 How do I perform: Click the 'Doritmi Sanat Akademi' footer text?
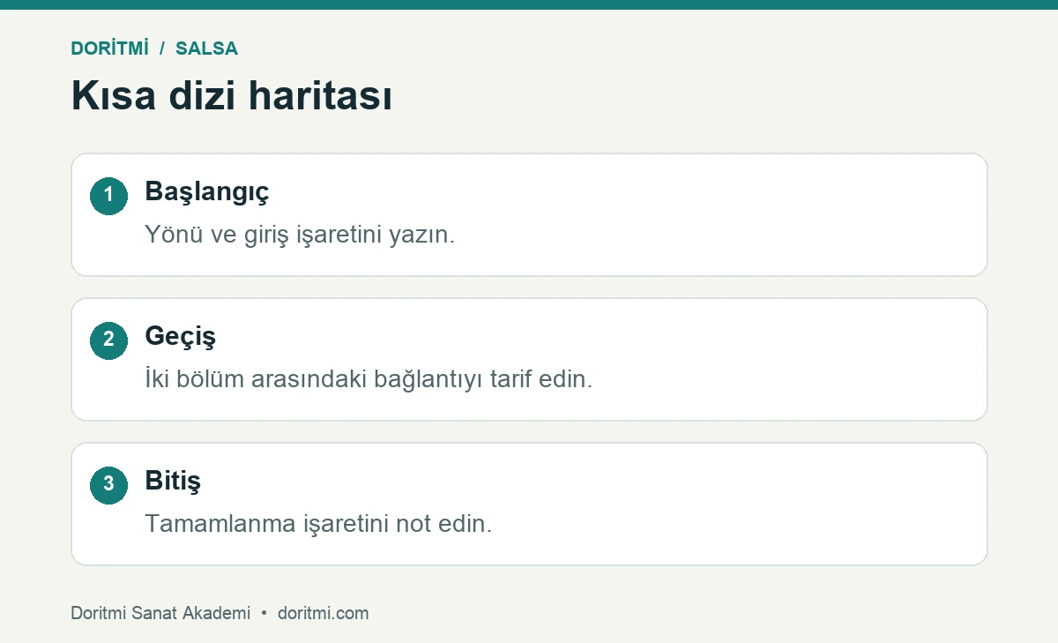pyautogui.click(x=160, y=613)
